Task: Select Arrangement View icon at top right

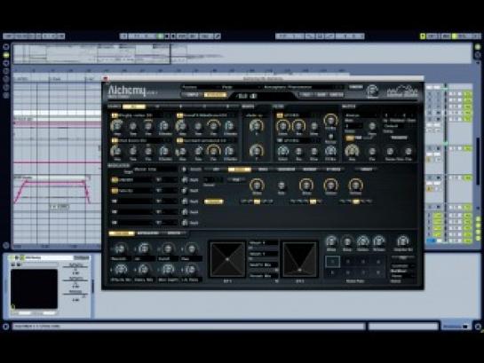Action: [478, 47]
